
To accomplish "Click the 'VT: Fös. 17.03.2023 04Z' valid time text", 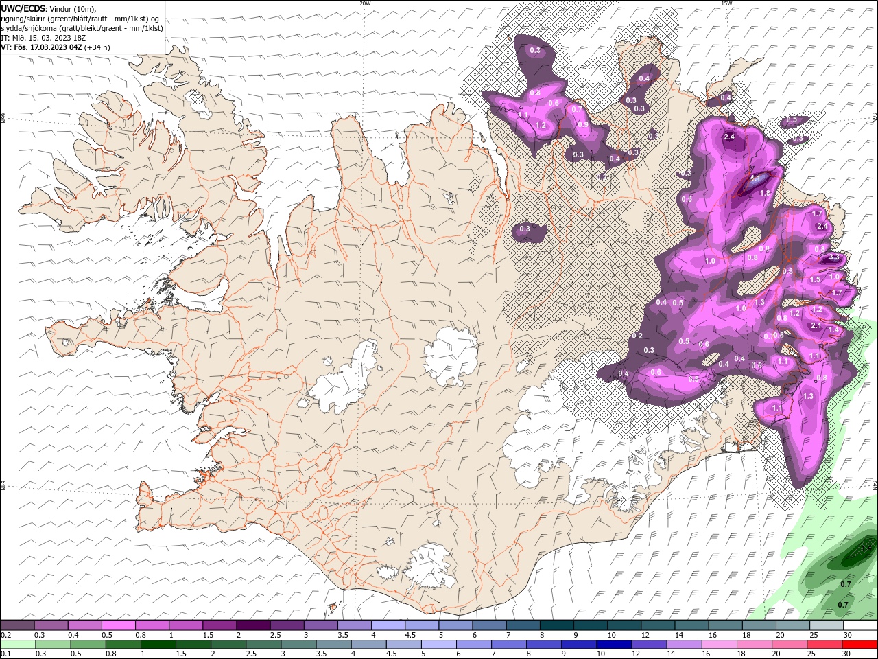I will pyautogui.click(x=42, y=47).
